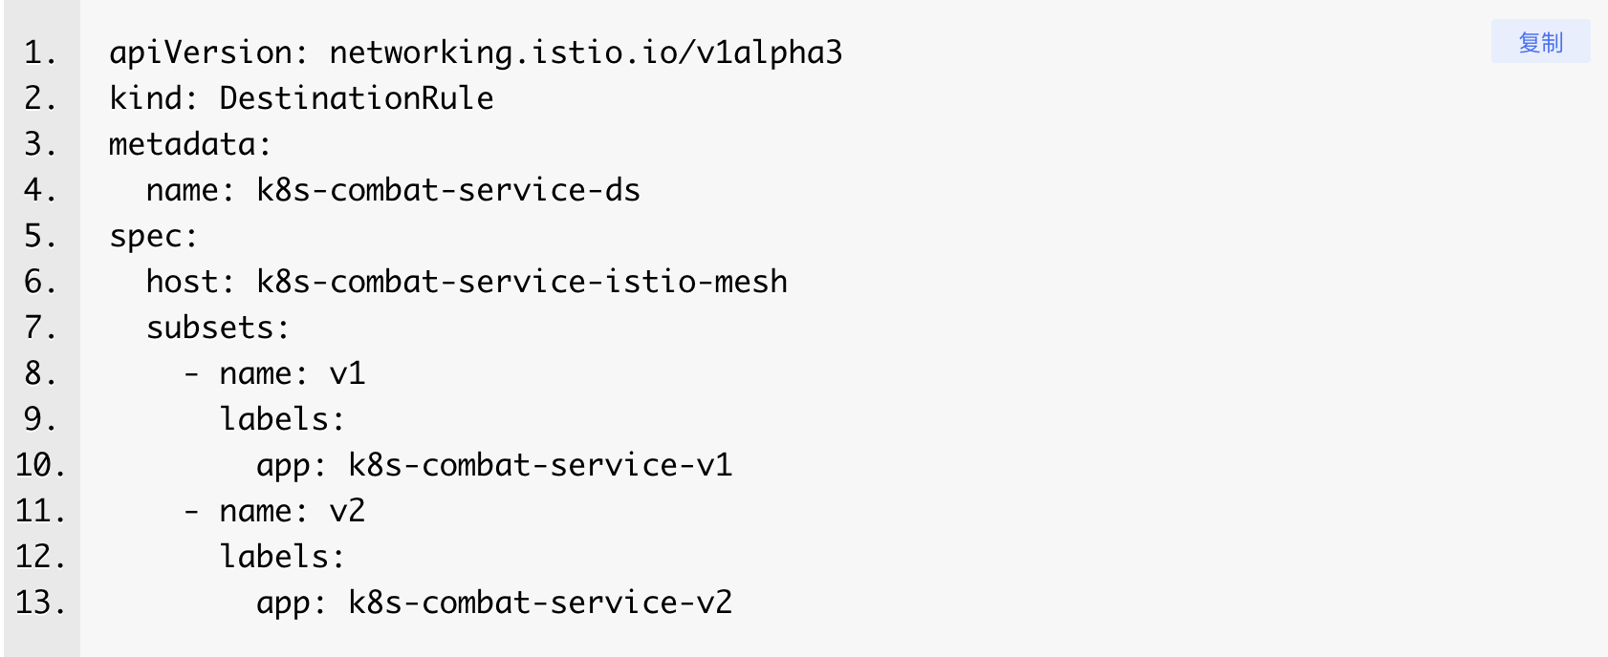Click line number 7 in gutter
The image size is (1608, 657).
point(40,328)
